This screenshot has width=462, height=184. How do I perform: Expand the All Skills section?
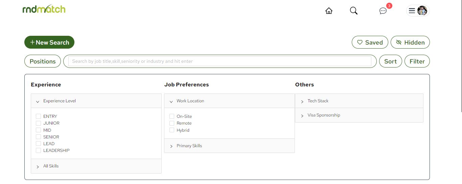point(96,166)
